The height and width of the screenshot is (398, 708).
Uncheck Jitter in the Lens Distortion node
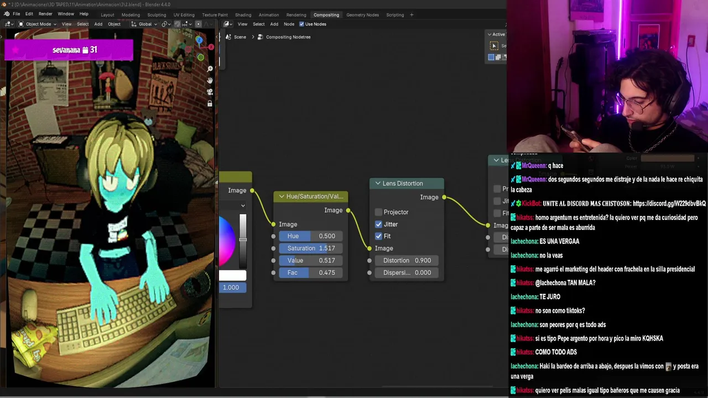(x=378, y=224)
